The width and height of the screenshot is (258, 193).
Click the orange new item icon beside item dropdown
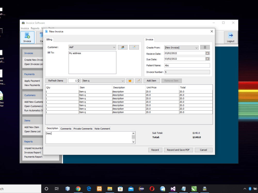130,81
